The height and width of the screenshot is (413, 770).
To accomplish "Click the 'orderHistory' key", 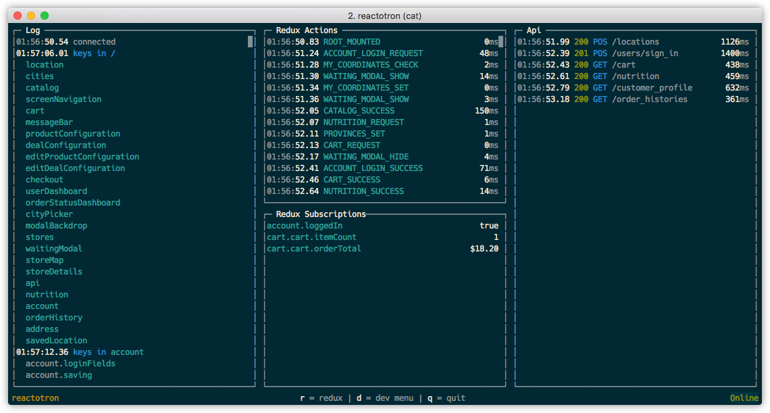I will point(54,318).
